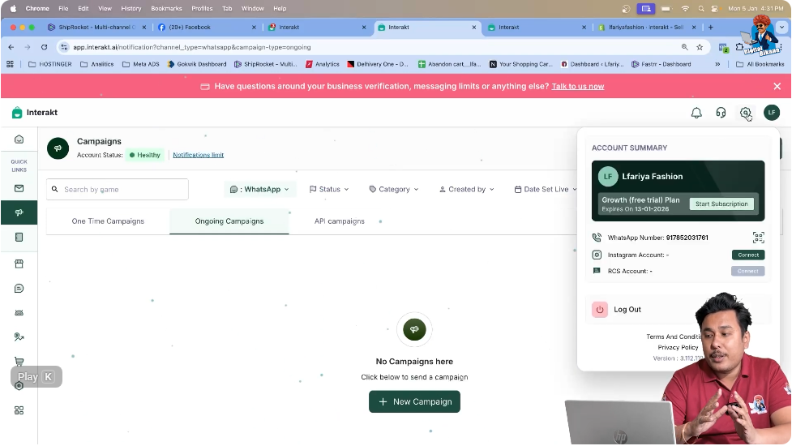Screen dimensions: 792x446
Task: Switch to ShipRocket browser tab
Action: click(96, 28)
